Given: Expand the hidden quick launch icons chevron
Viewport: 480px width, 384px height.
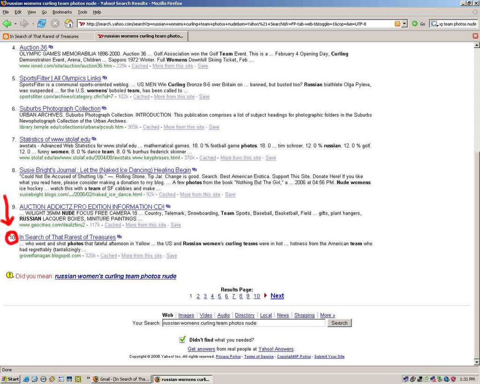Looking at the screenshot, I should click(x=88, y=378).
